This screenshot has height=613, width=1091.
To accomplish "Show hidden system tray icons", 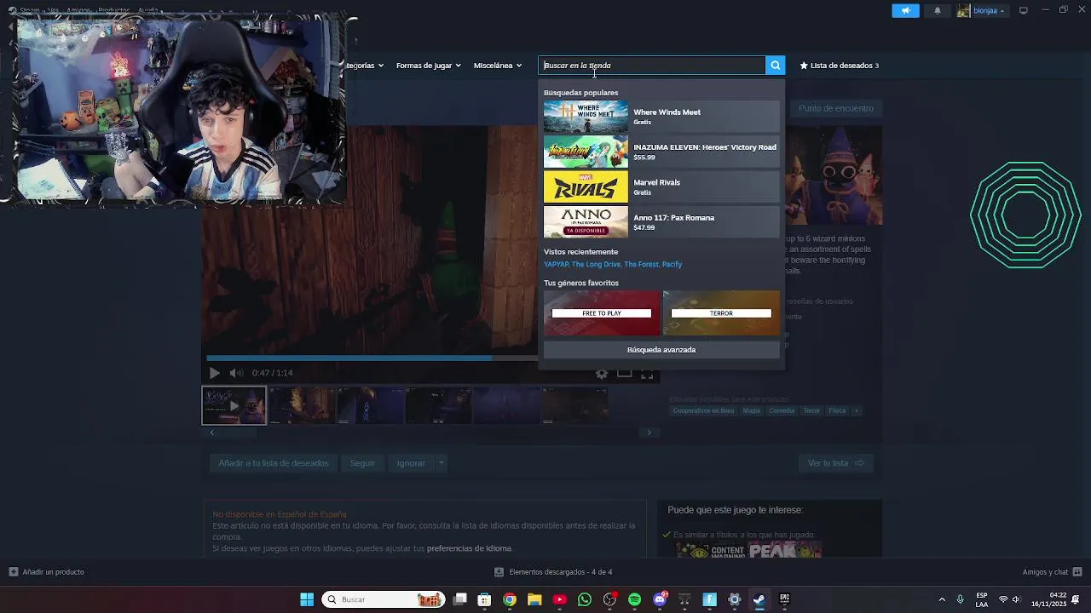I will pos(942,599).
